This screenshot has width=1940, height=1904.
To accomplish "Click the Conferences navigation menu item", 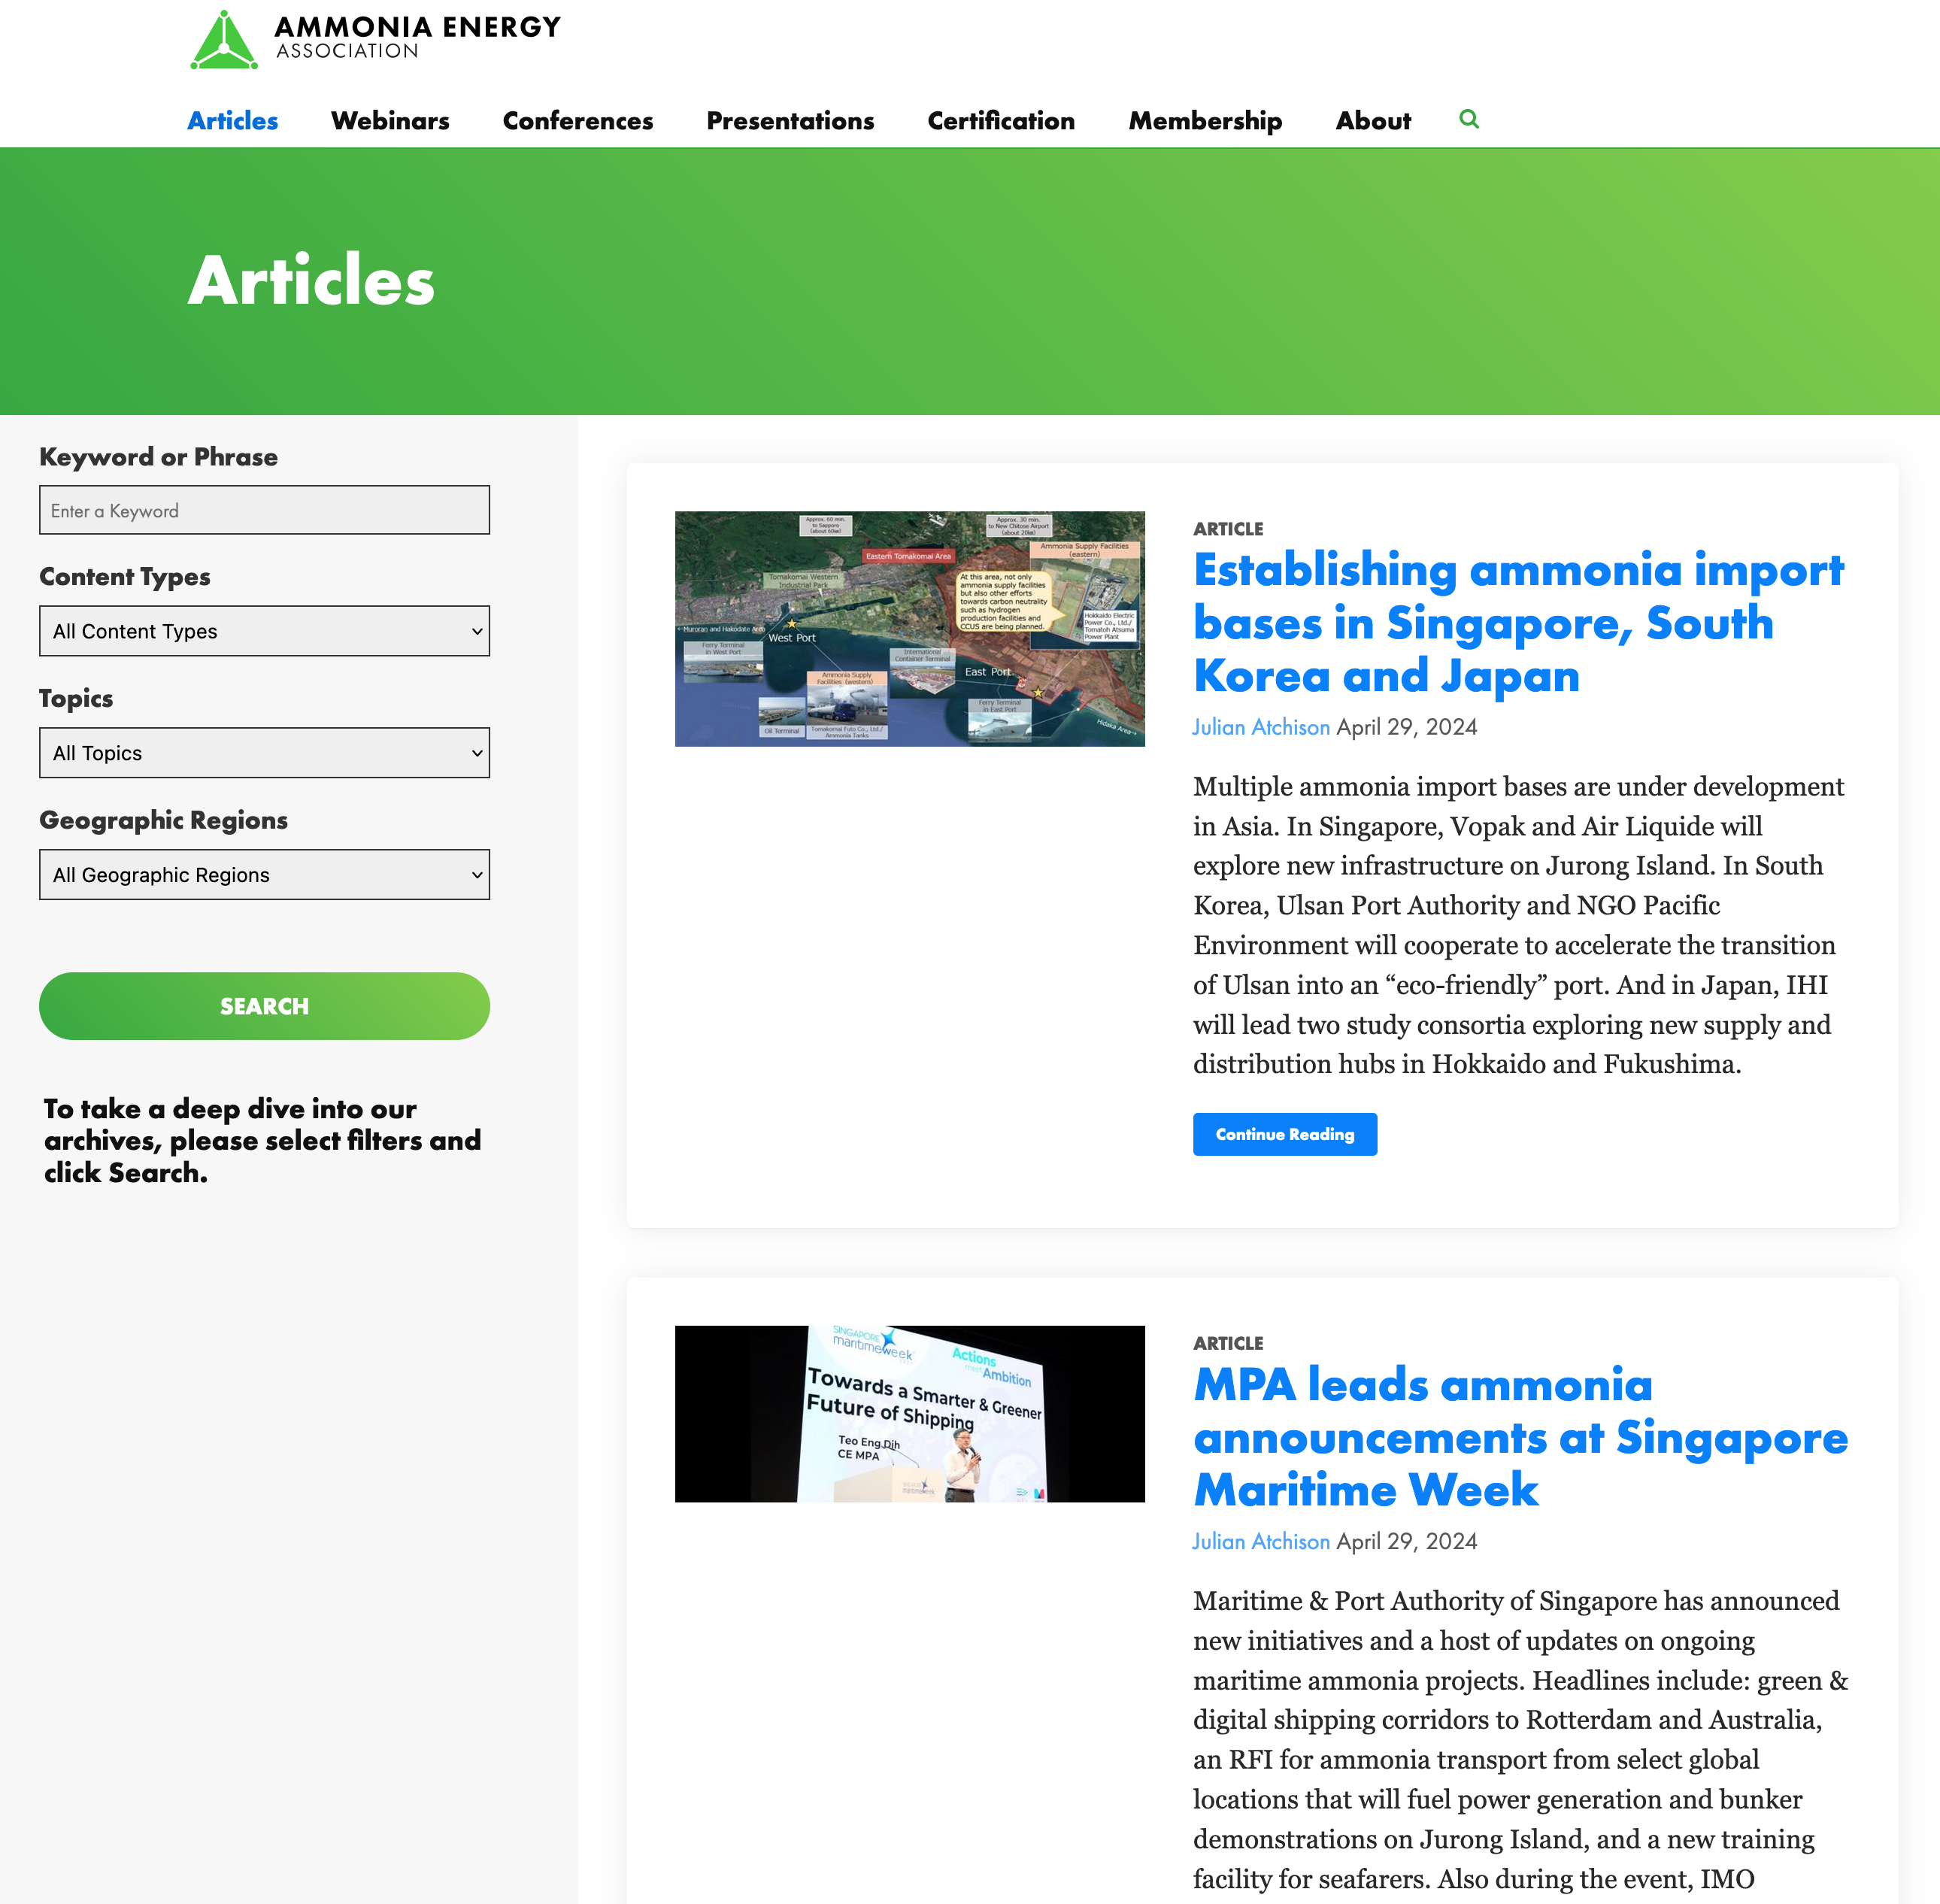I will point(577,120).
